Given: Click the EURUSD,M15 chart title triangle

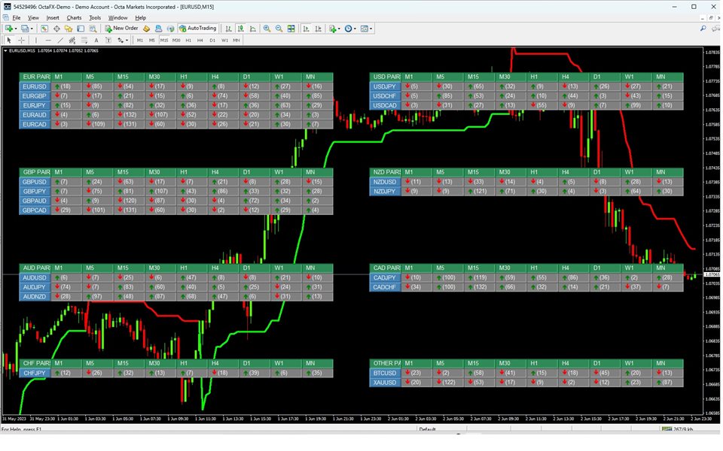Looking at the screenshot, I should pyautogui.click(x=5, y=51).
